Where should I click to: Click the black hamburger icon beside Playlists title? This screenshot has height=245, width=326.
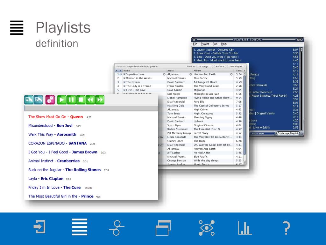point(17,28)
